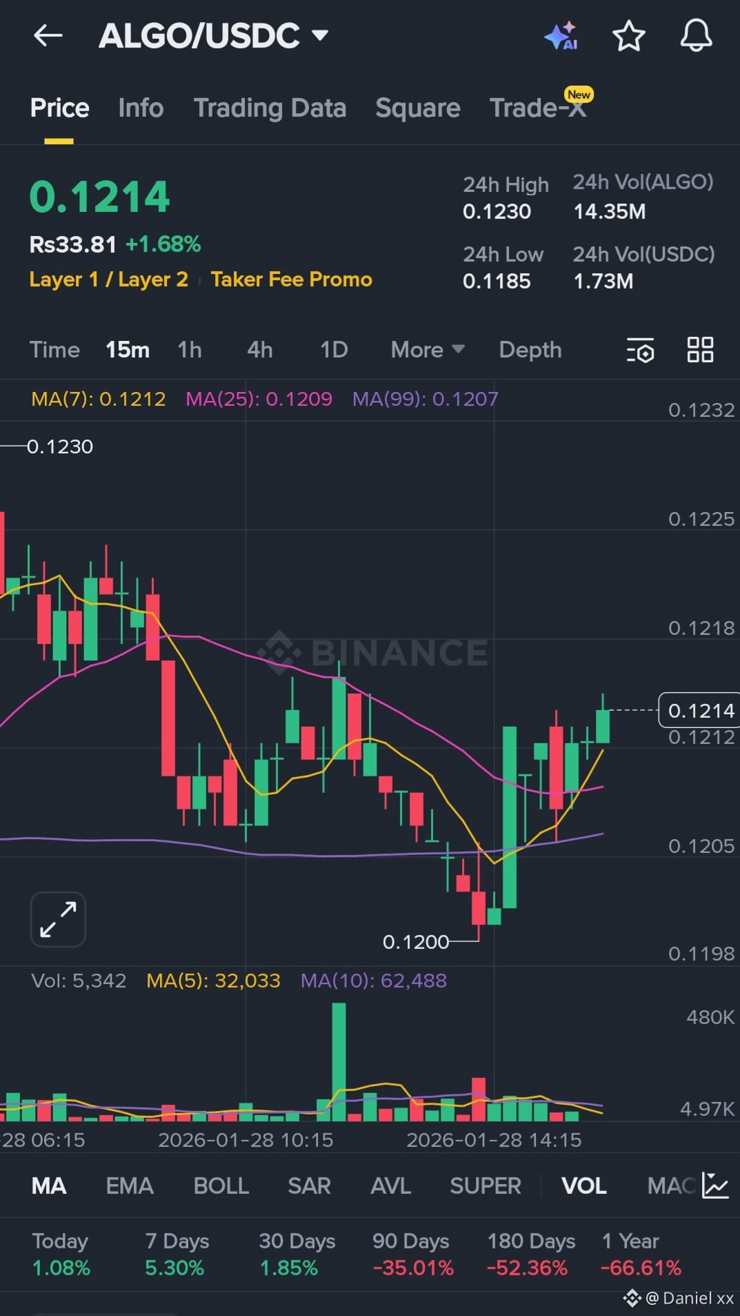Tap the 2026-01-28 14:15 time label
Screen dimensions: 740x1316
(494, 1139)
